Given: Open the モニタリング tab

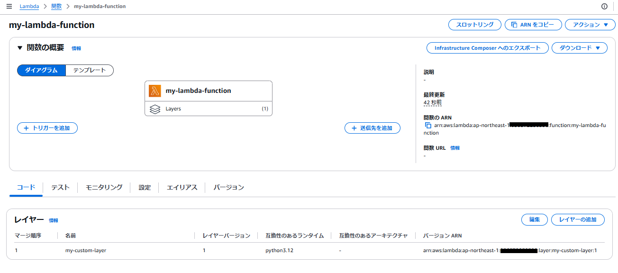Looking at the screenshot, I should [x=104, y=187].
